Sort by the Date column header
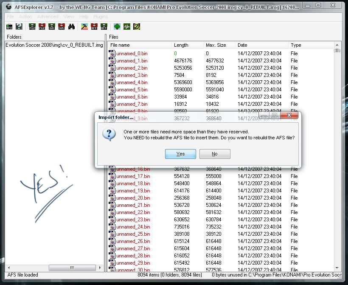The width and height of the screenshot is (348, 285). pyautogui.click(x=262, y=45)
